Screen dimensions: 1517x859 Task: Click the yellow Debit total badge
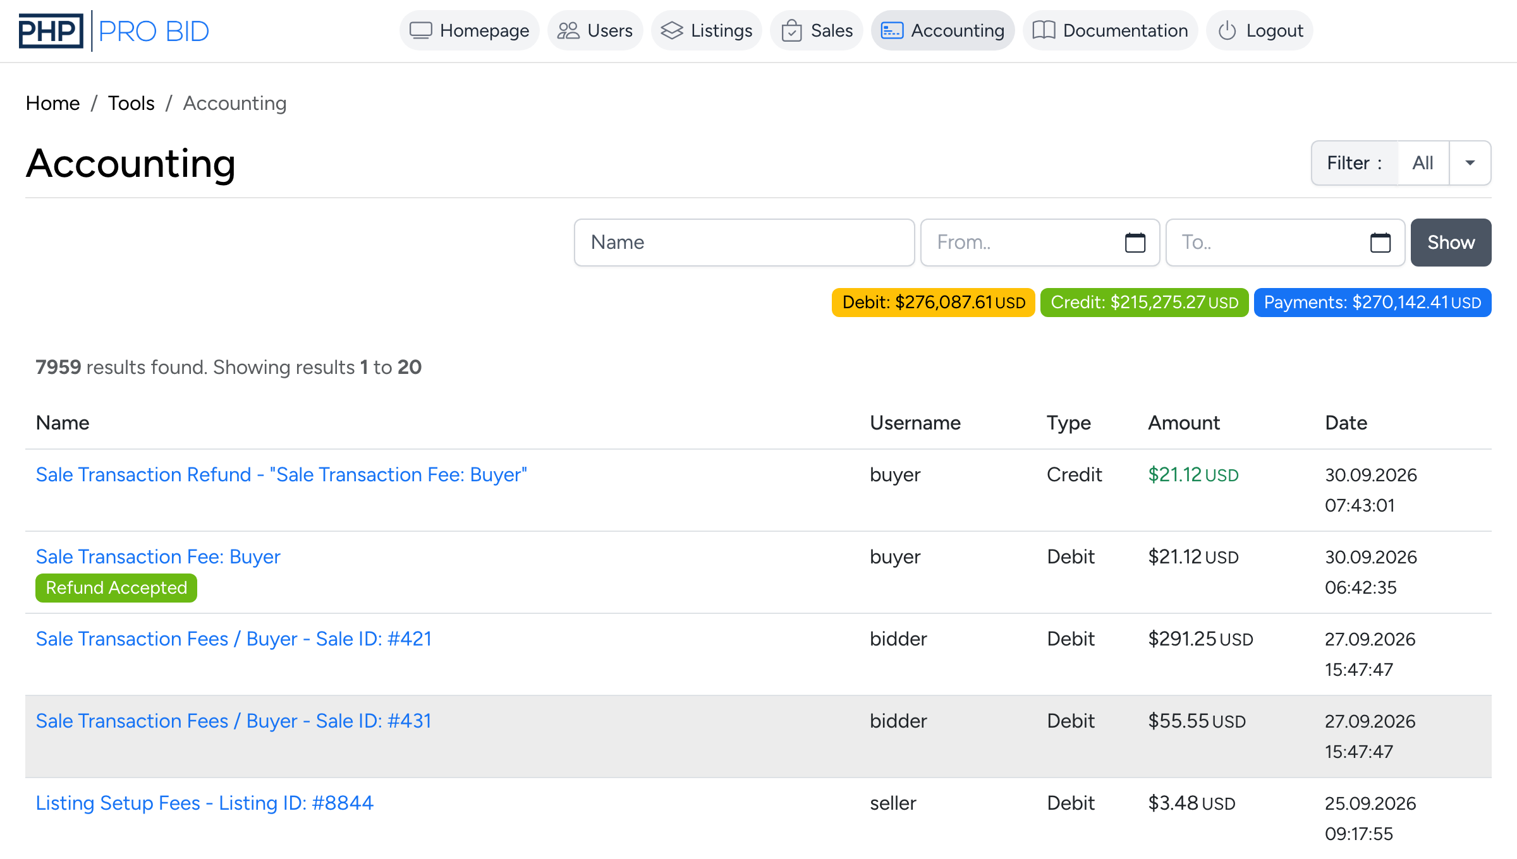934,303
